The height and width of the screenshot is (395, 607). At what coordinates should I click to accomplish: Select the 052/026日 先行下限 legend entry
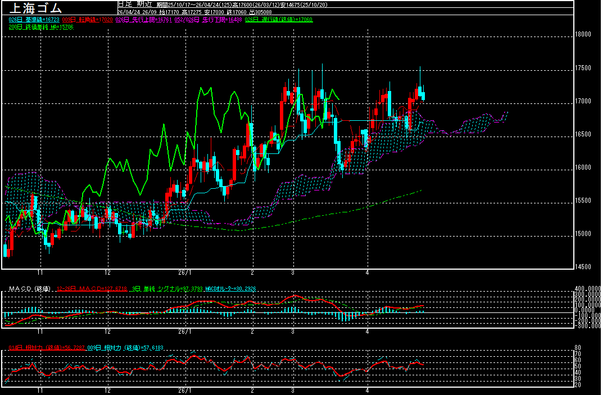[187, 20]
